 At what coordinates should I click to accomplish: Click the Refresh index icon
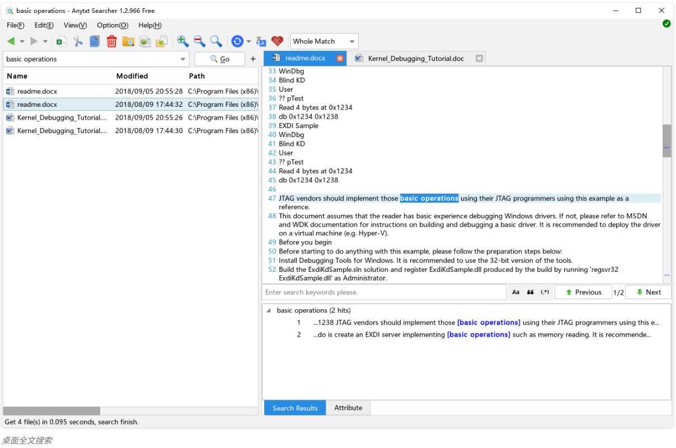tap(237, 41)
